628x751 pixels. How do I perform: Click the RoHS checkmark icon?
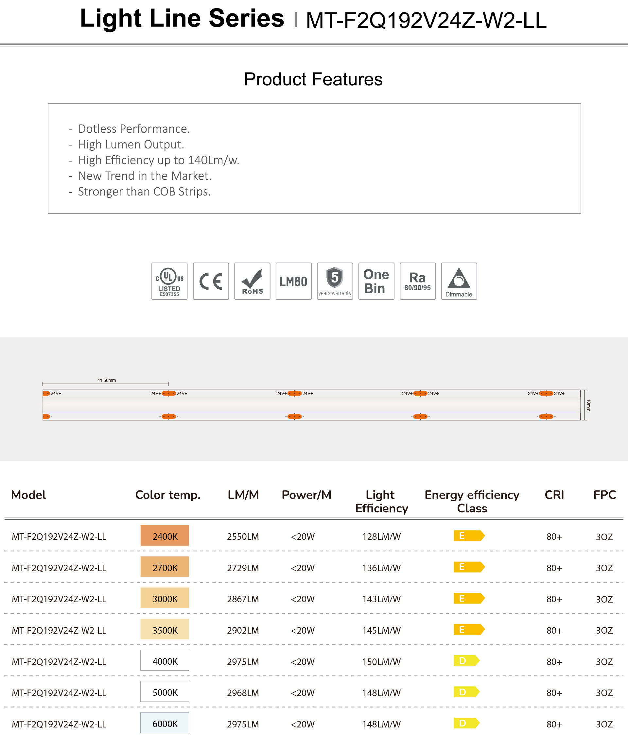[252, 281]
